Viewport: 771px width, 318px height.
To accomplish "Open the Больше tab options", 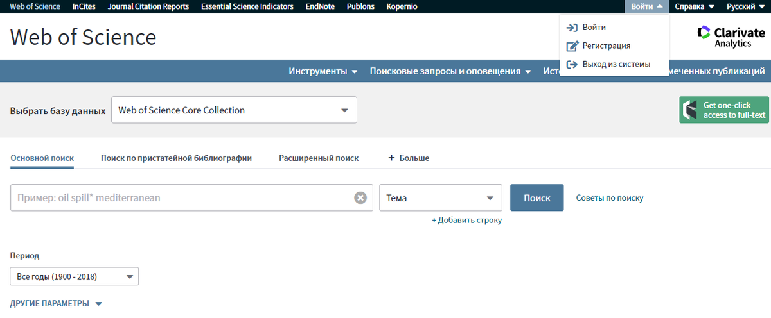I will 409,158.
